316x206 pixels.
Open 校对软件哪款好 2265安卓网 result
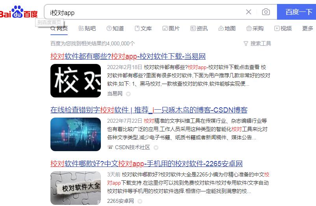click(147, 164)
